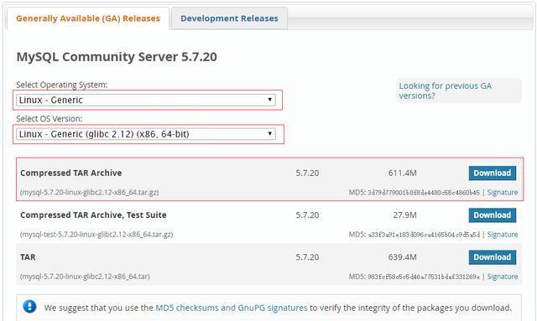Switch to Generally Available (GA) Releases tab
This screenshot has width=537, height=321.
[88, 18]
